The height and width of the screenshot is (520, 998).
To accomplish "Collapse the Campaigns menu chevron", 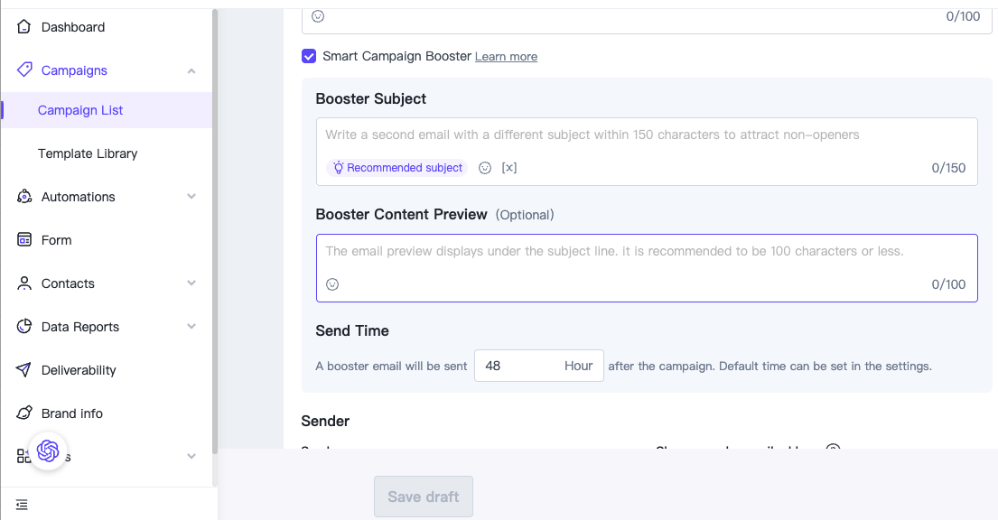I will 191,70.
